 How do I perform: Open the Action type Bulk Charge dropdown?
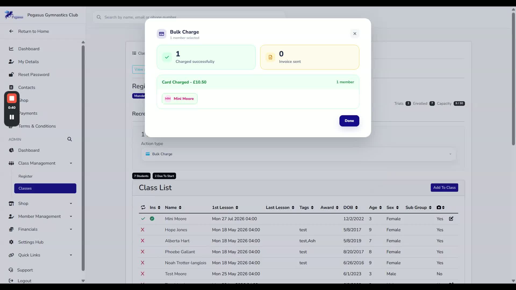298,154
